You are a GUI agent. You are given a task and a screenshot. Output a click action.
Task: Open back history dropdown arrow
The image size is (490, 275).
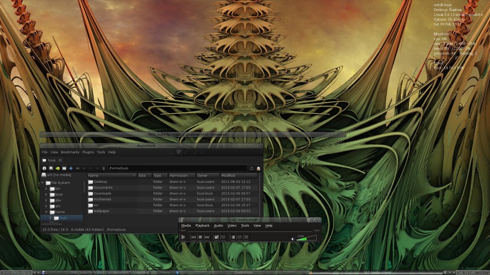[84, 168]
